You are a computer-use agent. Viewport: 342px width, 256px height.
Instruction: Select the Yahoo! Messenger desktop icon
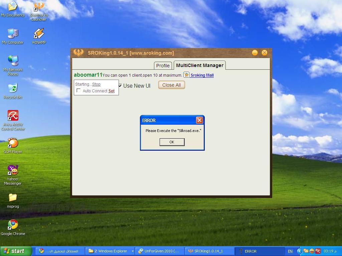coord(13,175)
